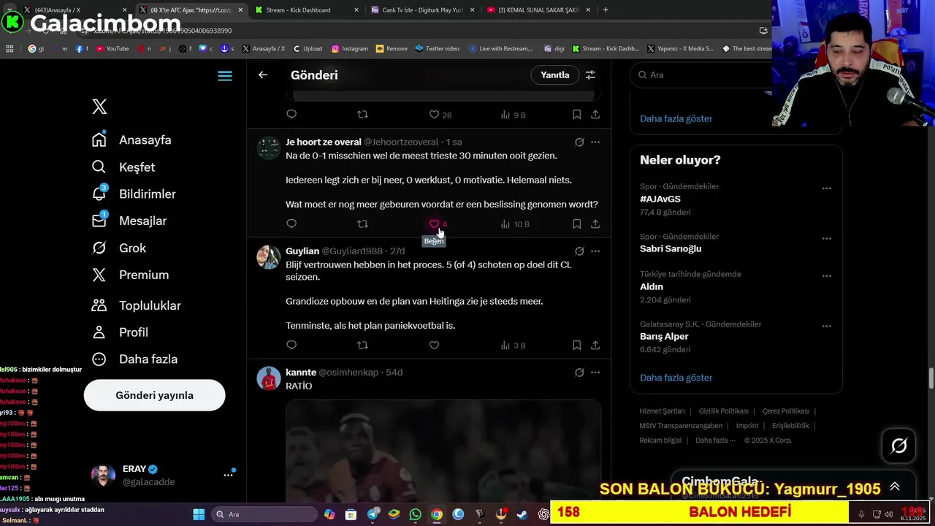Open options for Aldın trend

tap(826, 275)
